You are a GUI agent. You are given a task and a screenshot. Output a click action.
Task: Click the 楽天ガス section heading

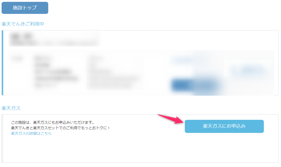coord(11,108)
